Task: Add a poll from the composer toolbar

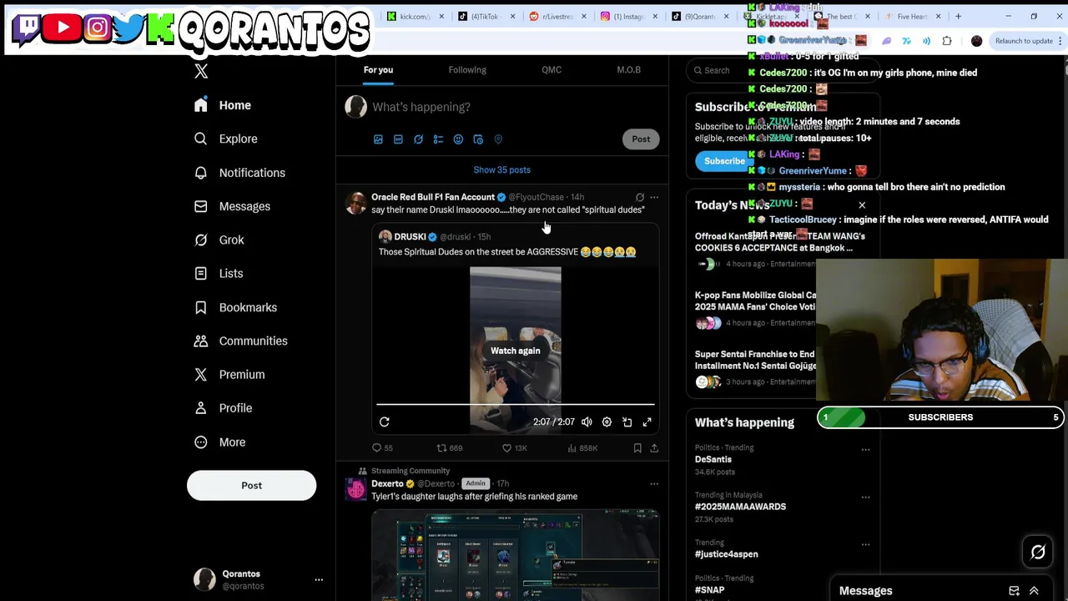Action: (438, 139)
